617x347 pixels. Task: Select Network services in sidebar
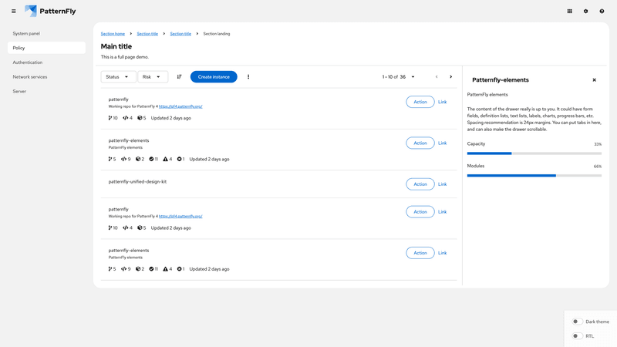tap(46, 76)
